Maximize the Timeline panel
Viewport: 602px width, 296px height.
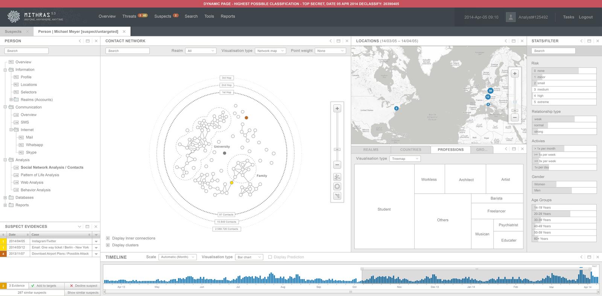click(x=589, y=257)
